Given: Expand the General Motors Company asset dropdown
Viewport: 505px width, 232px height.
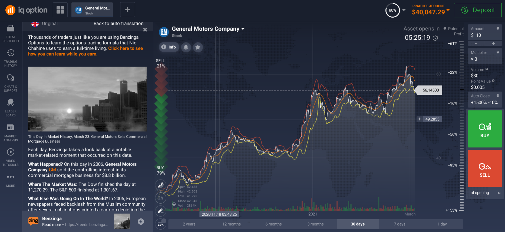Looking at the screenshot, I should point(243,29).
